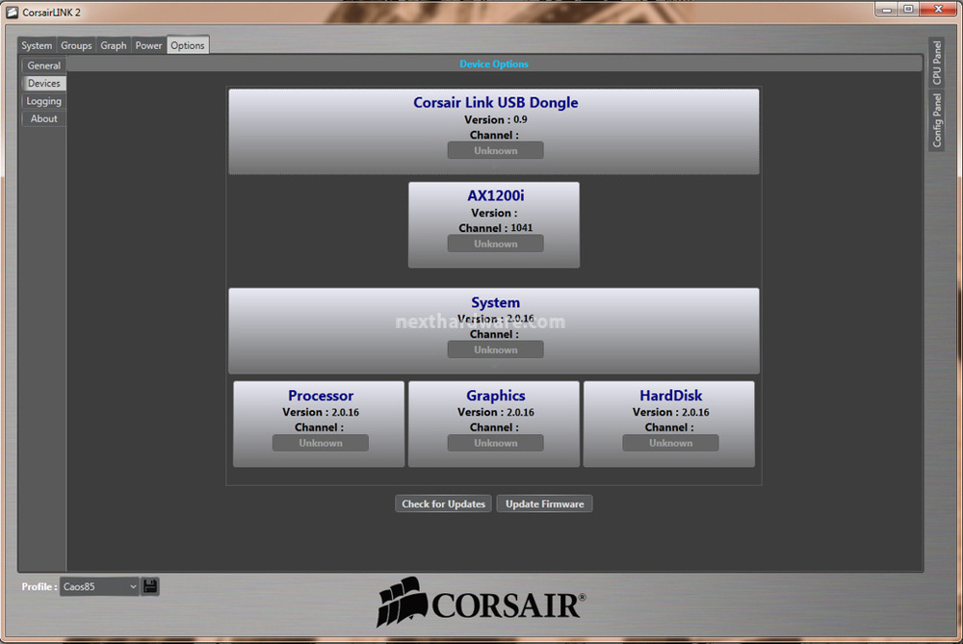The width and height of the screenshot is (963, 644).
Task: Expand the CPU Panel side tab
Action: [x=937, y=62]
